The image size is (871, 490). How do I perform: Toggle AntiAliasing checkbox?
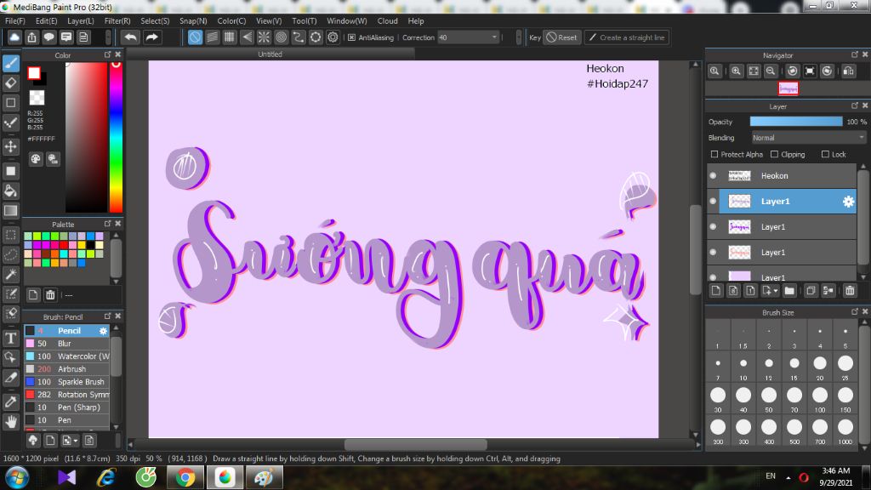pos(351,37)
